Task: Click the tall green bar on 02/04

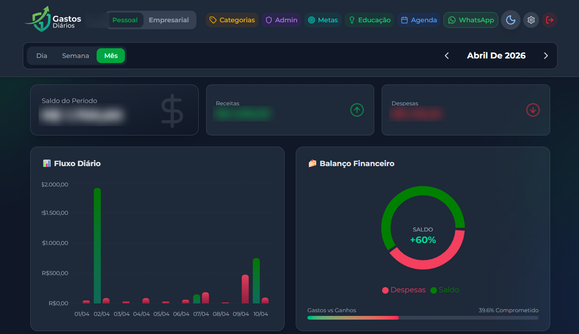Action: 97,246
